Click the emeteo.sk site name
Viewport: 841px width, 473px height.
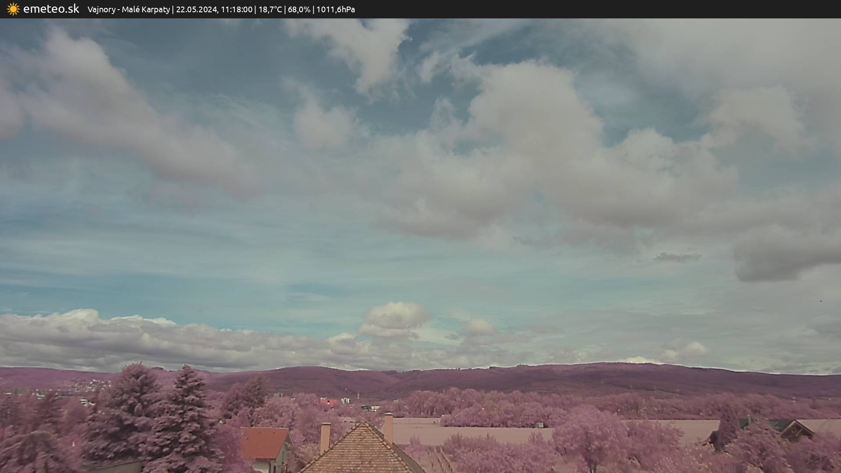pos(51,9)
